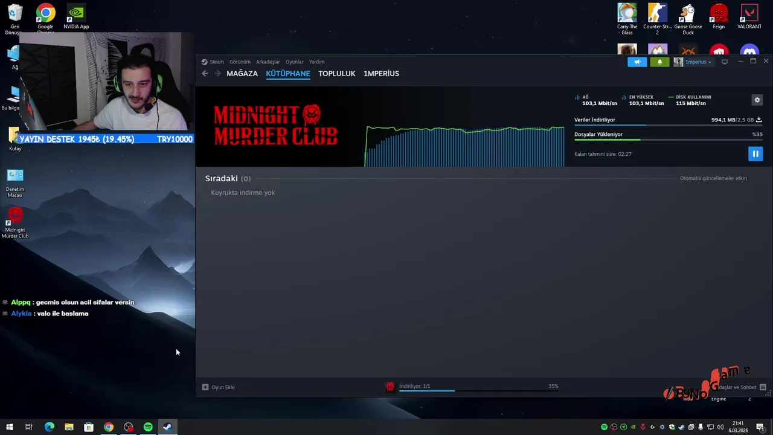Open Denetim Masası desktop icon
This screenshot has height=435, width=773.
point(15,183)
